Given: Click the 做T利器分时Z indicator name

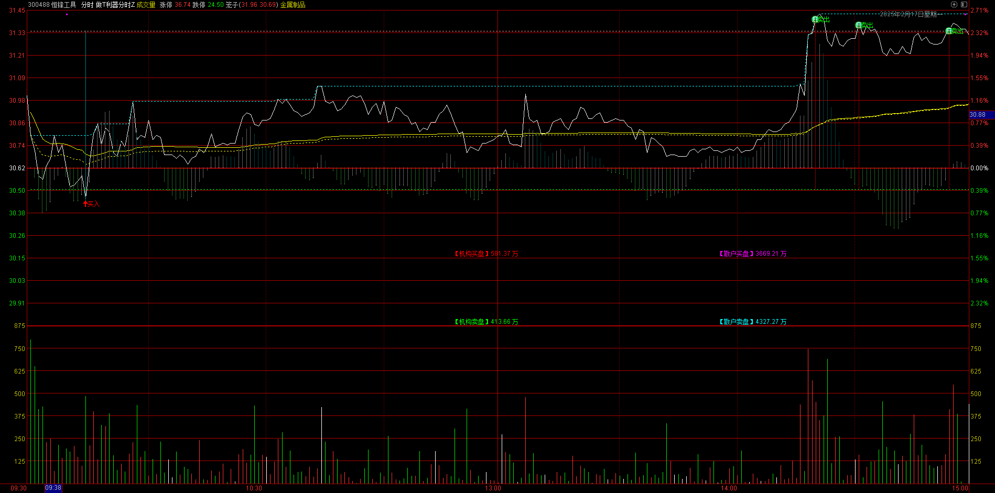Looking at the screenshot, I should click(115, 5).
